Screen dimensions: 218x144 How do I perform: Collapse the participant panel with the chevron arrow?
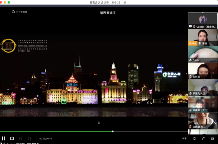(186, 74)
